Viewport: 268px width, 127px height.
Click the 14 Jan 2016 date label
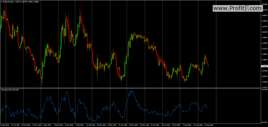[x=69, y=125]
